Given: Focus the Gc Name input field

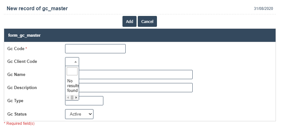Looking at the screenshot, I should pos(136,74).
